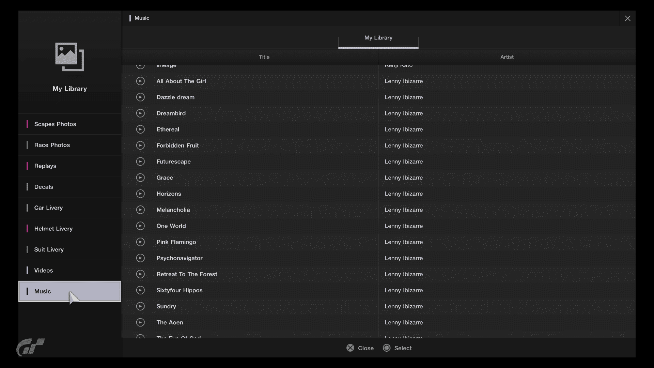This screenshot has width=654, height=368.
Task: Play the Sixtyfour Hippos track icon
Action: coord(140,290)
